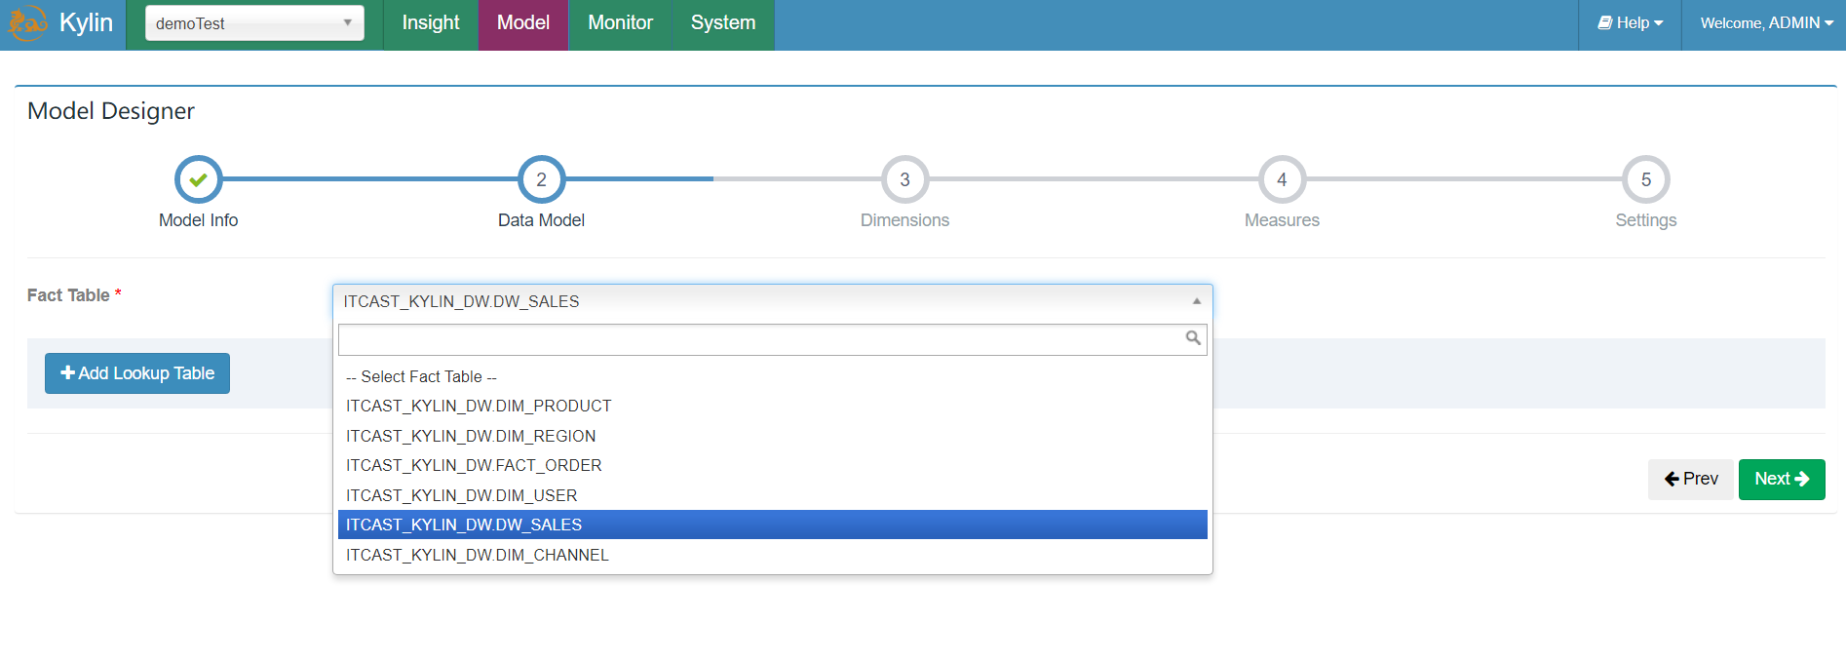Open the Help menu
Viewport: 1846px width, 661px height.
tap(1630, 22)
